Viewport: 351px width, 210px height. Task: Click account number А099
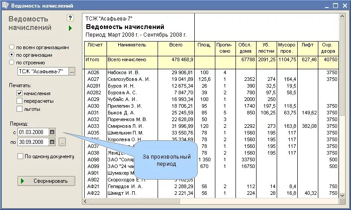pyautogui.click(x=93, y=166)
